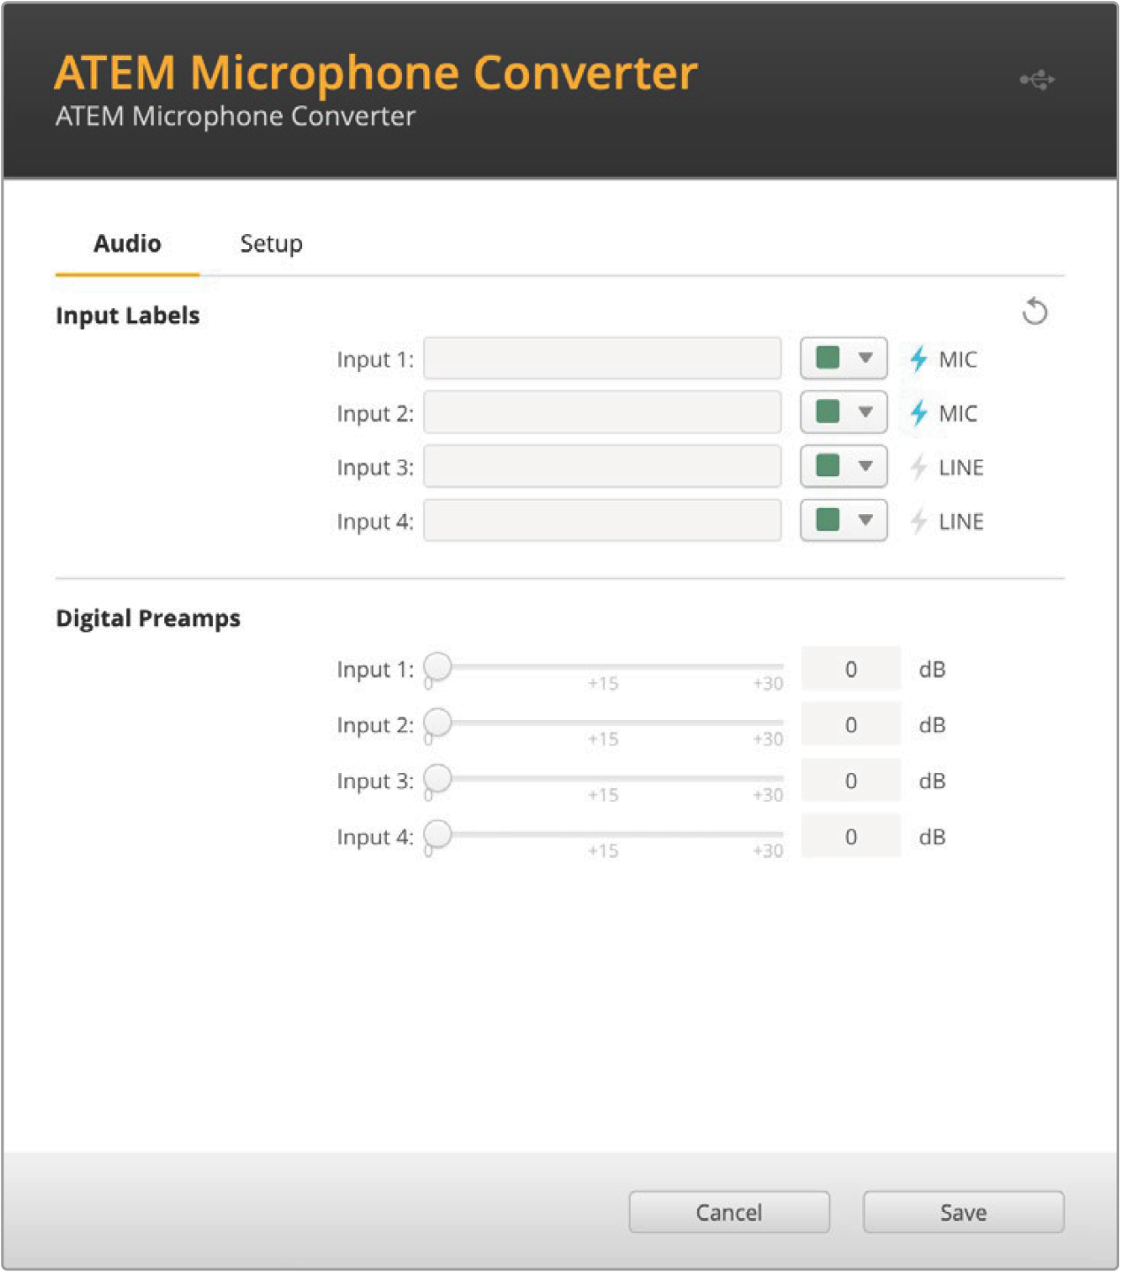Click the Input 2 phantom power lightning bolt

click(x=919, y=413)
